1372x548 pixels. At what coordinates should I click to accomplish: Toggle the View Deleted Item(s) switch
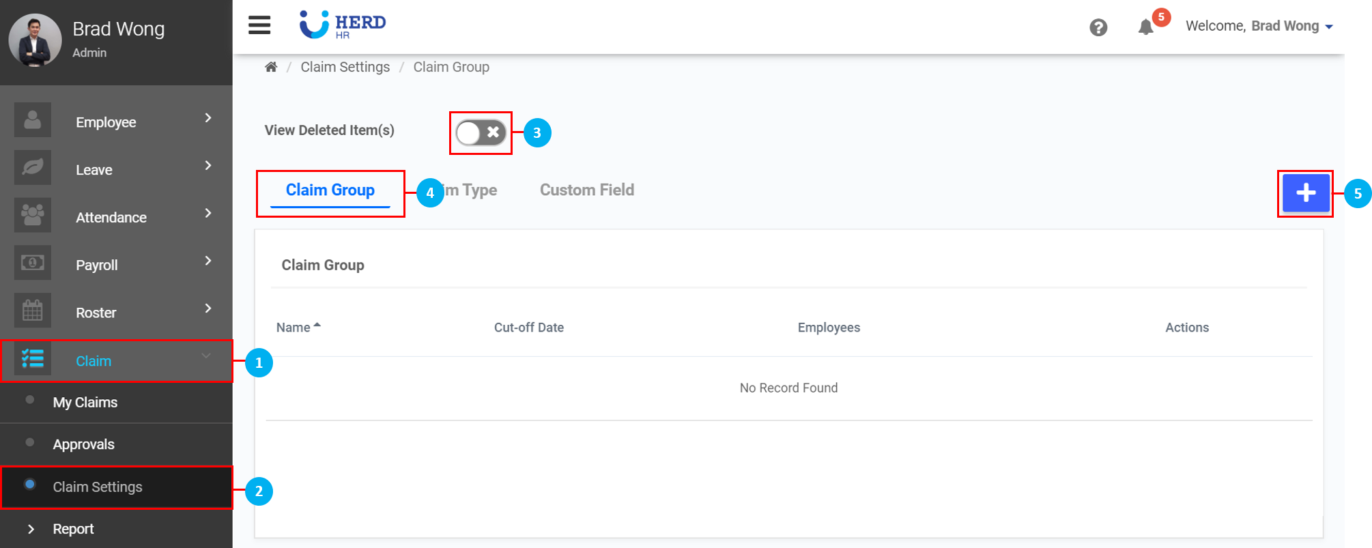(x=481, y=132)
